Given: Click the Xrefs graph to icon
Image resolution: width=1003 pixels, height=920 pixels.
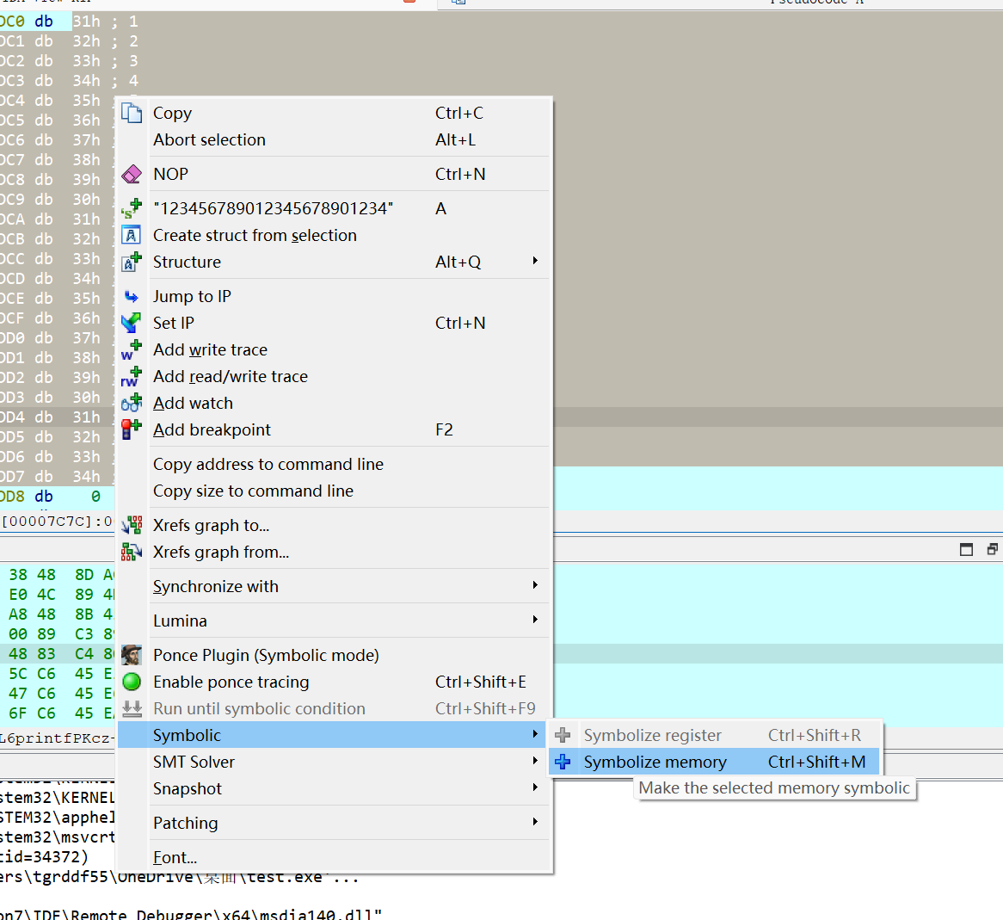Looking at the screenshot, I should [x=132, y=525].
